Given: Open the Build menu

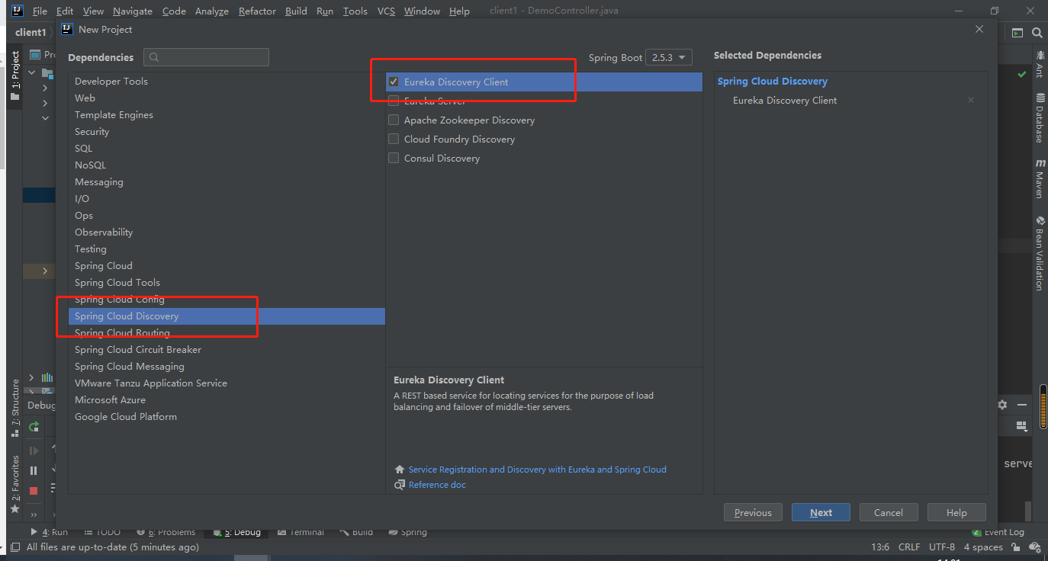Looking at the screenshot, I should (296, 11).
